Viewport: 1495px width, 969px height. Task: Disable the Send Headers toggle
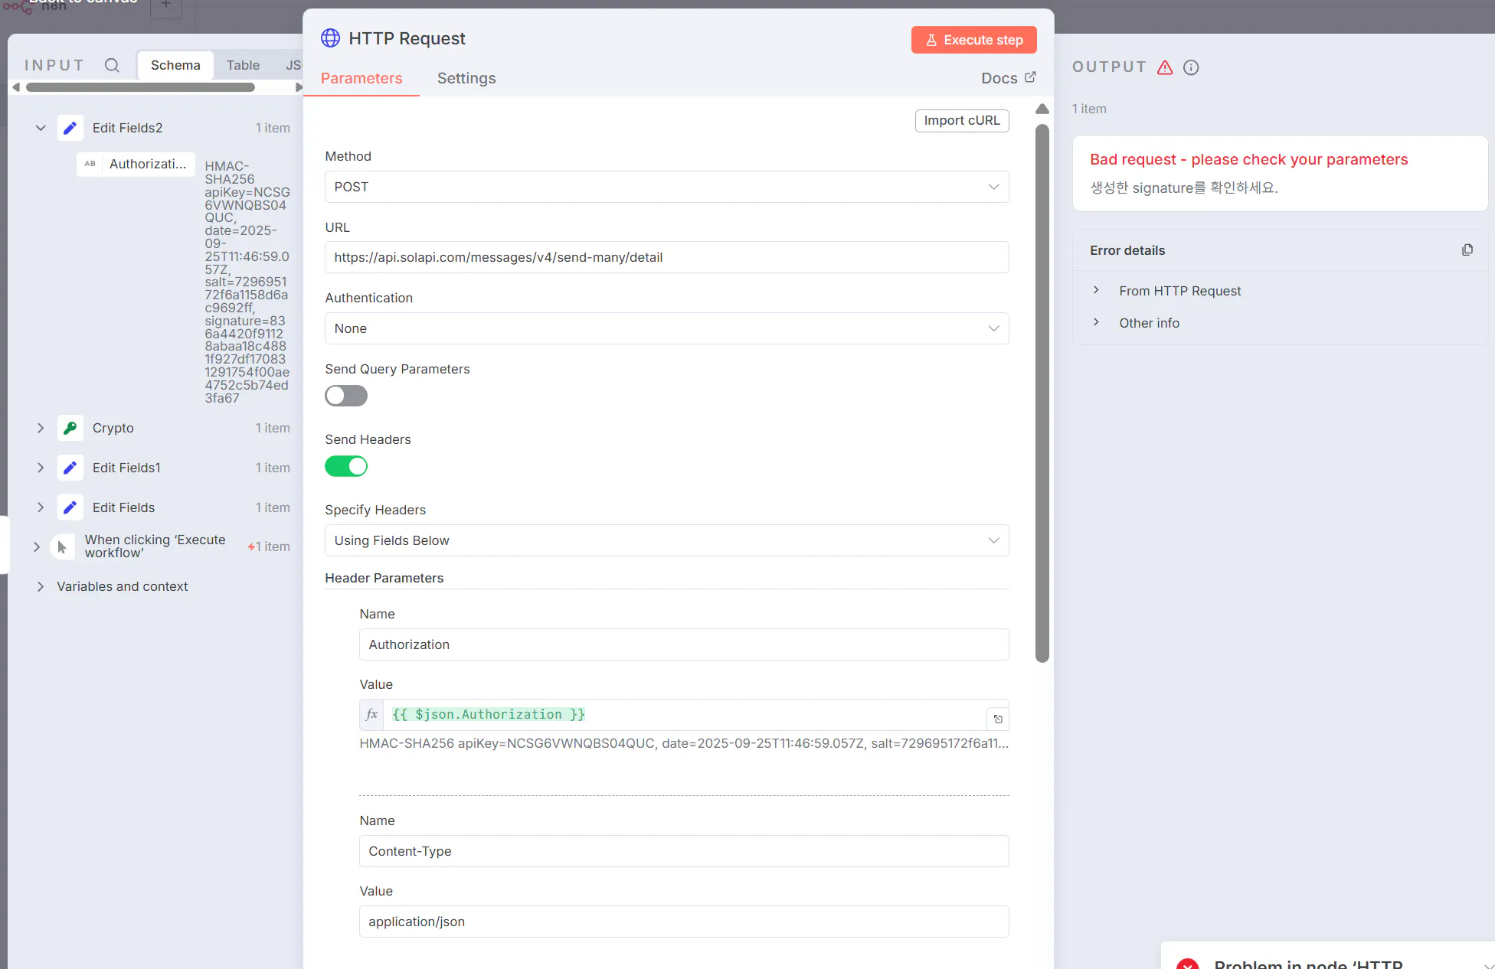click(x=345, y=466)
